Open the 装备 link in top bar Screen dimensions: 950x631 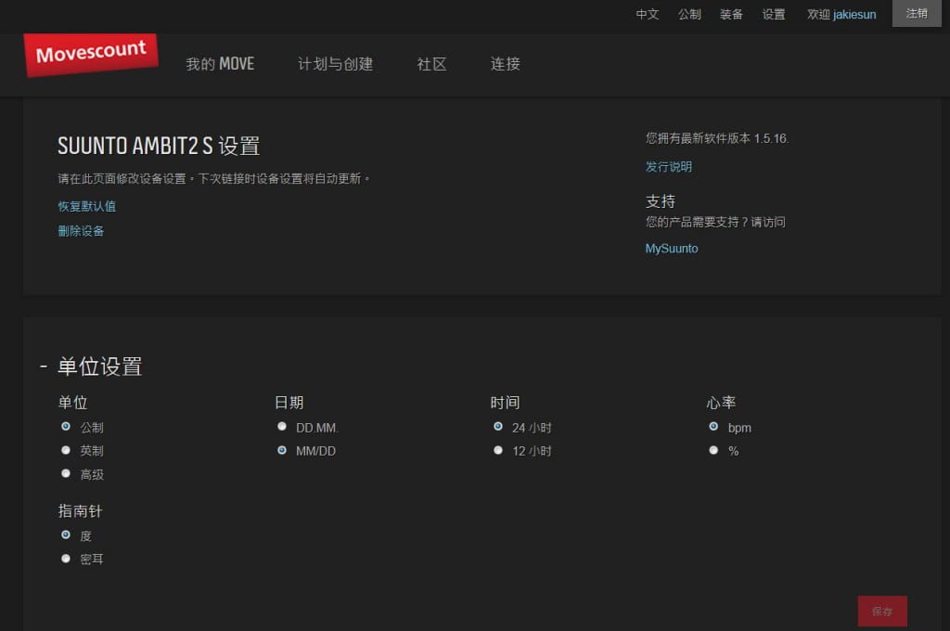coord(731,15)
